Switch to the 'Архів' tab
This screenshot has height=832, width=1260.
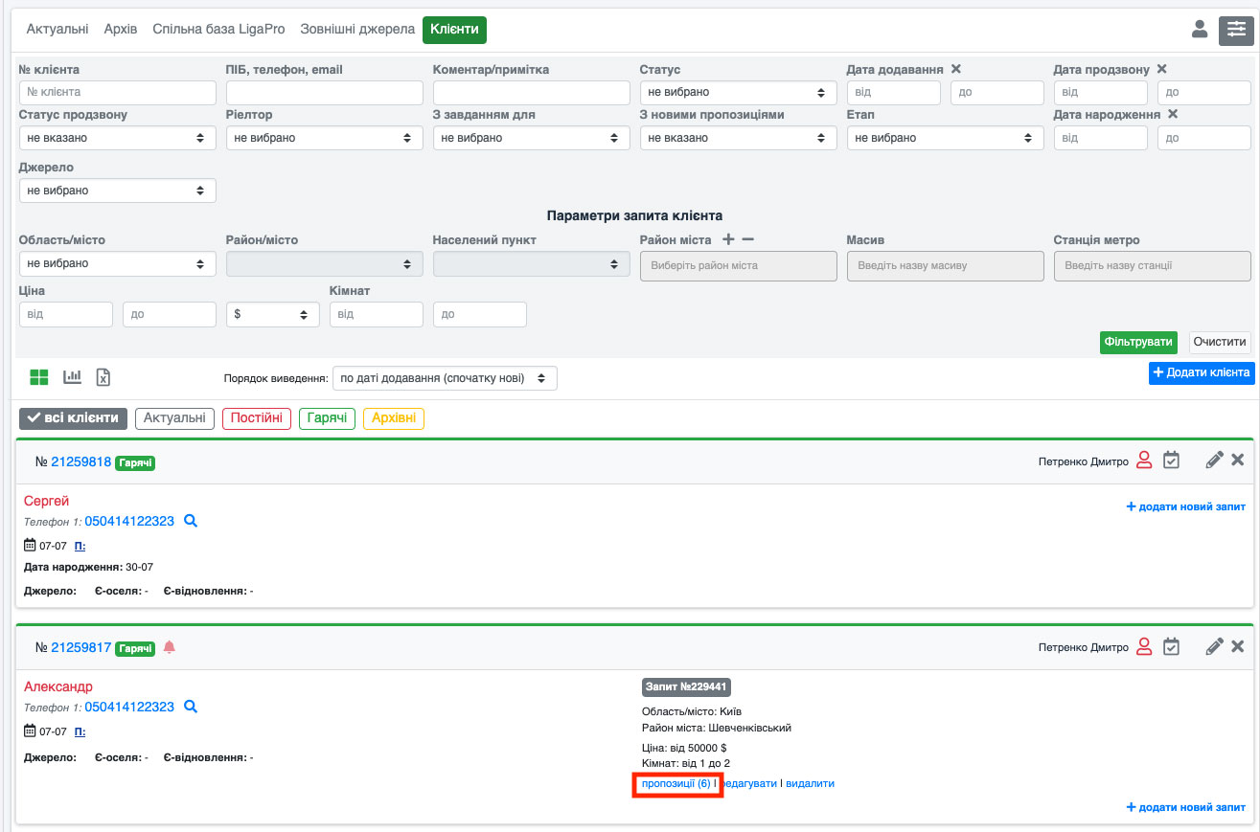click(x=123, y=30)
